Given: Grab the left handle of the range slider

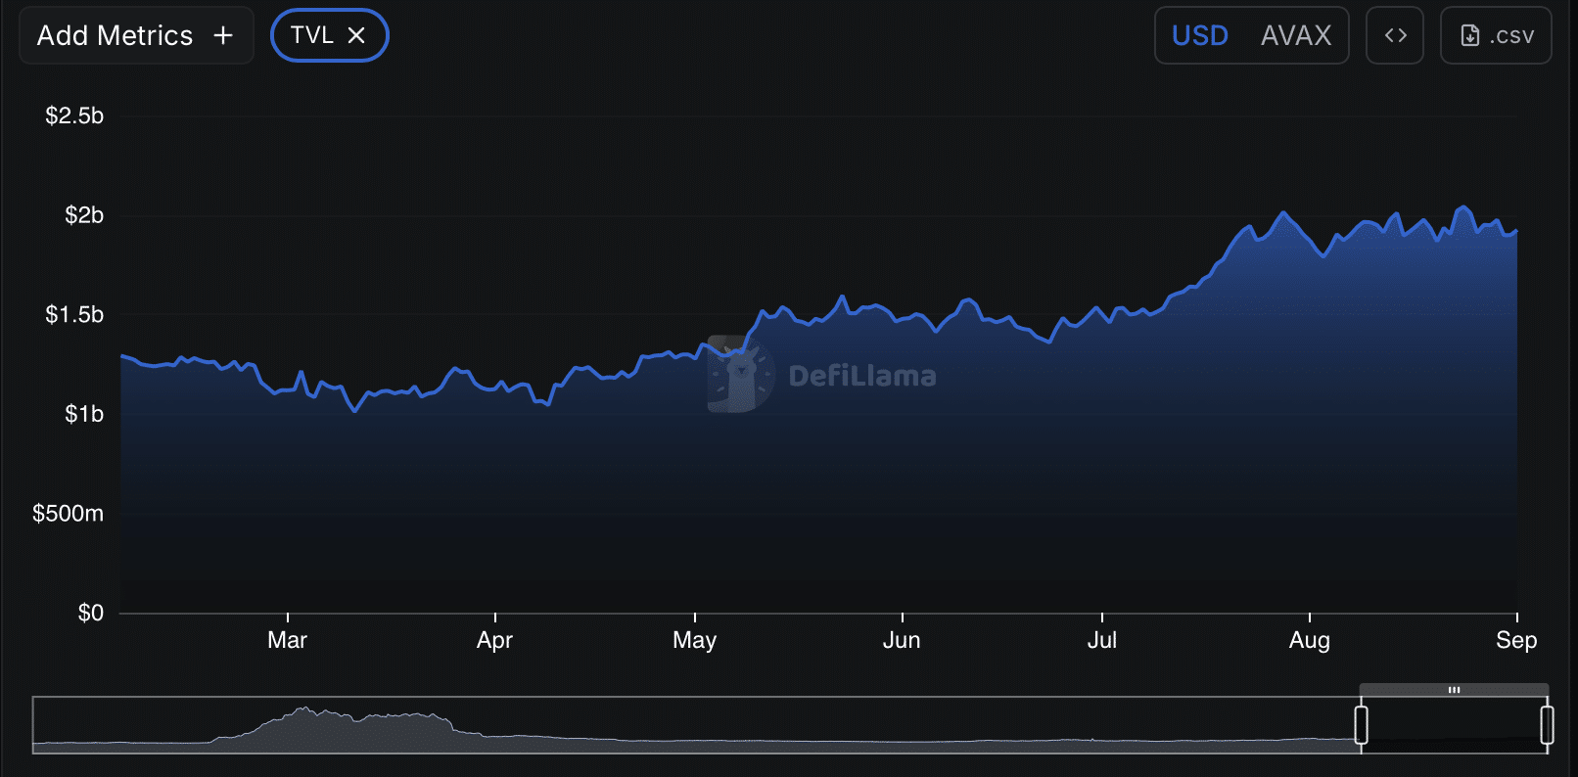Looking at the screenshot, I should click(x=1361, y=725).
